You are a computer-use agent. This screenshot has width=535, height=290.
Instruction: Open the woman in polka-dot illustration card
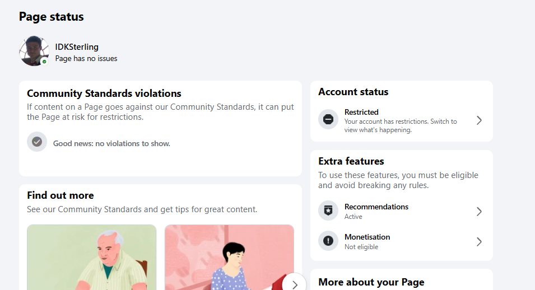point(229,257)
